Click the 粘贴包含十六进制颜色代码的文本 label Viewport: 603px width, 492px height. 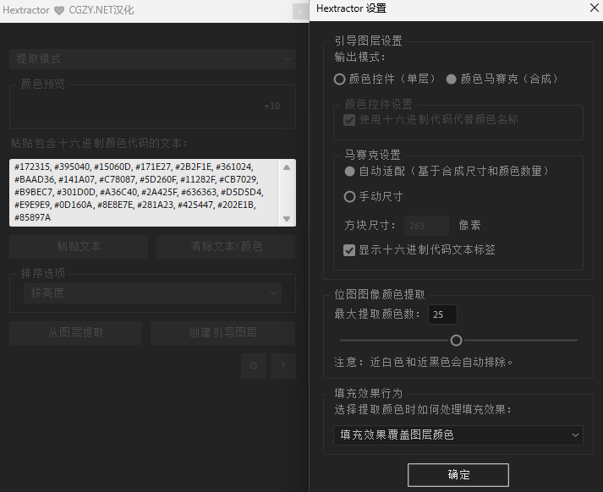tap(99, 144)
